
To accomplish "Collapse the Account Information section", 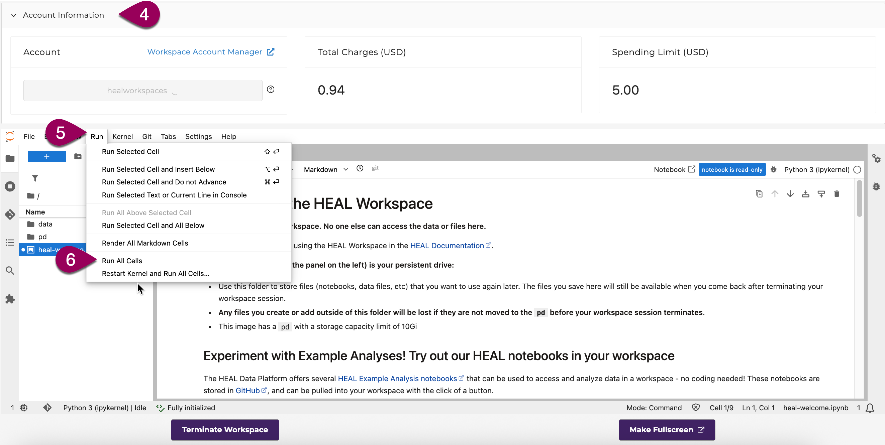I will pos(13,15).
